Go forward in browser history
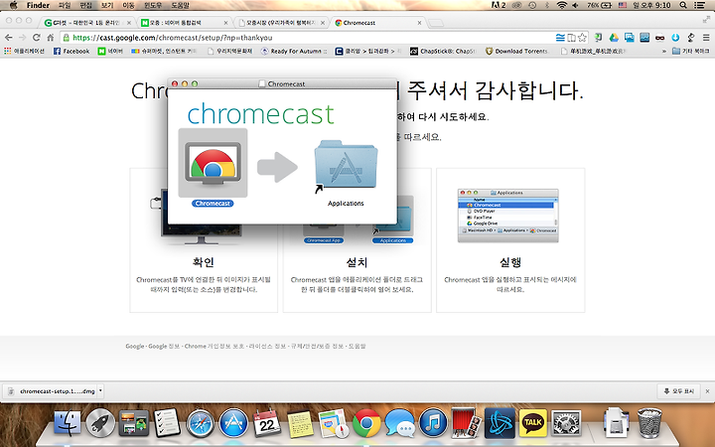The image size is (715, 447). point(22,38)
